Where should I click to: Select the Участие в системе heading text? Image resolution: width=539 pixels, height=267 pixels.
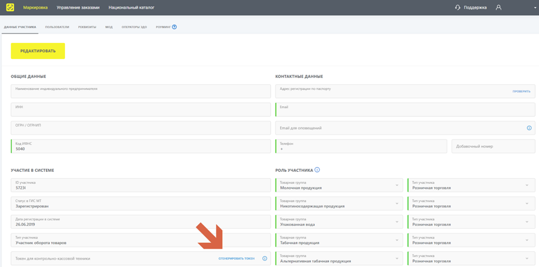click(32, 170)
